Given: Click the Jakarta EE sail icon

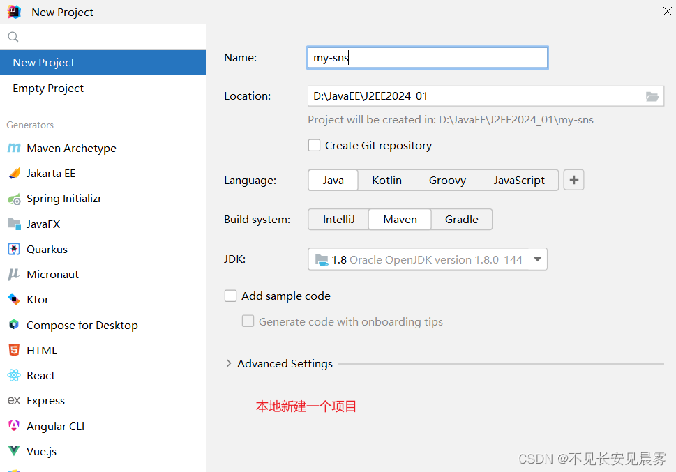Looking at the screenshot, I should click(x=14, y=174).
